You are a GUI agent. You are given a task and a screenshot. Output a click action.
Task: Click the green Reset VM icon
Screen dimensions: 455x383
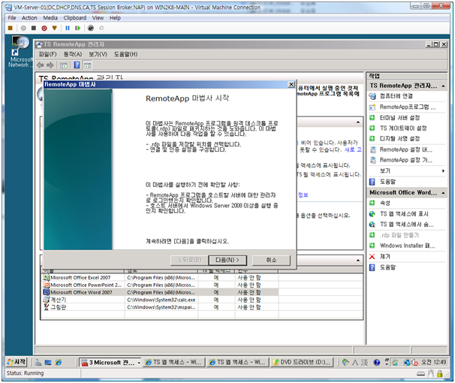point(78,28)
